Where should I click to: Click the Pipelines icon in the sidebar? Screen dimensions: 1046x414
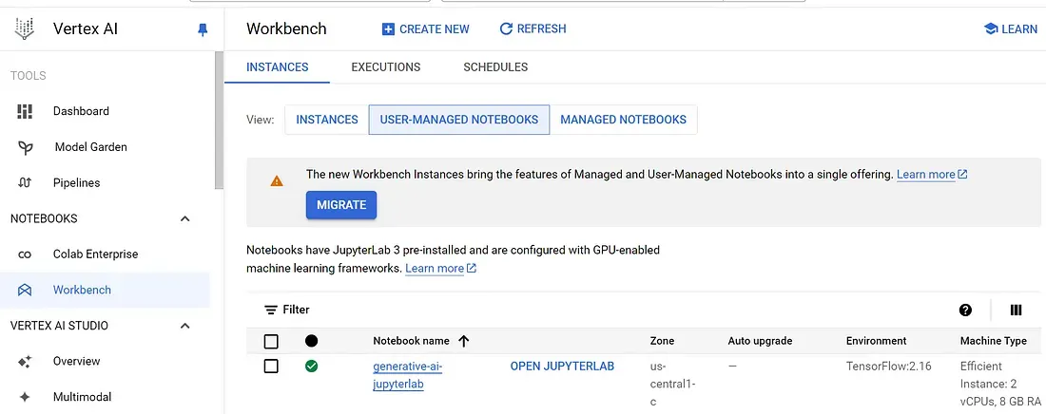click(x=25, y=182)
